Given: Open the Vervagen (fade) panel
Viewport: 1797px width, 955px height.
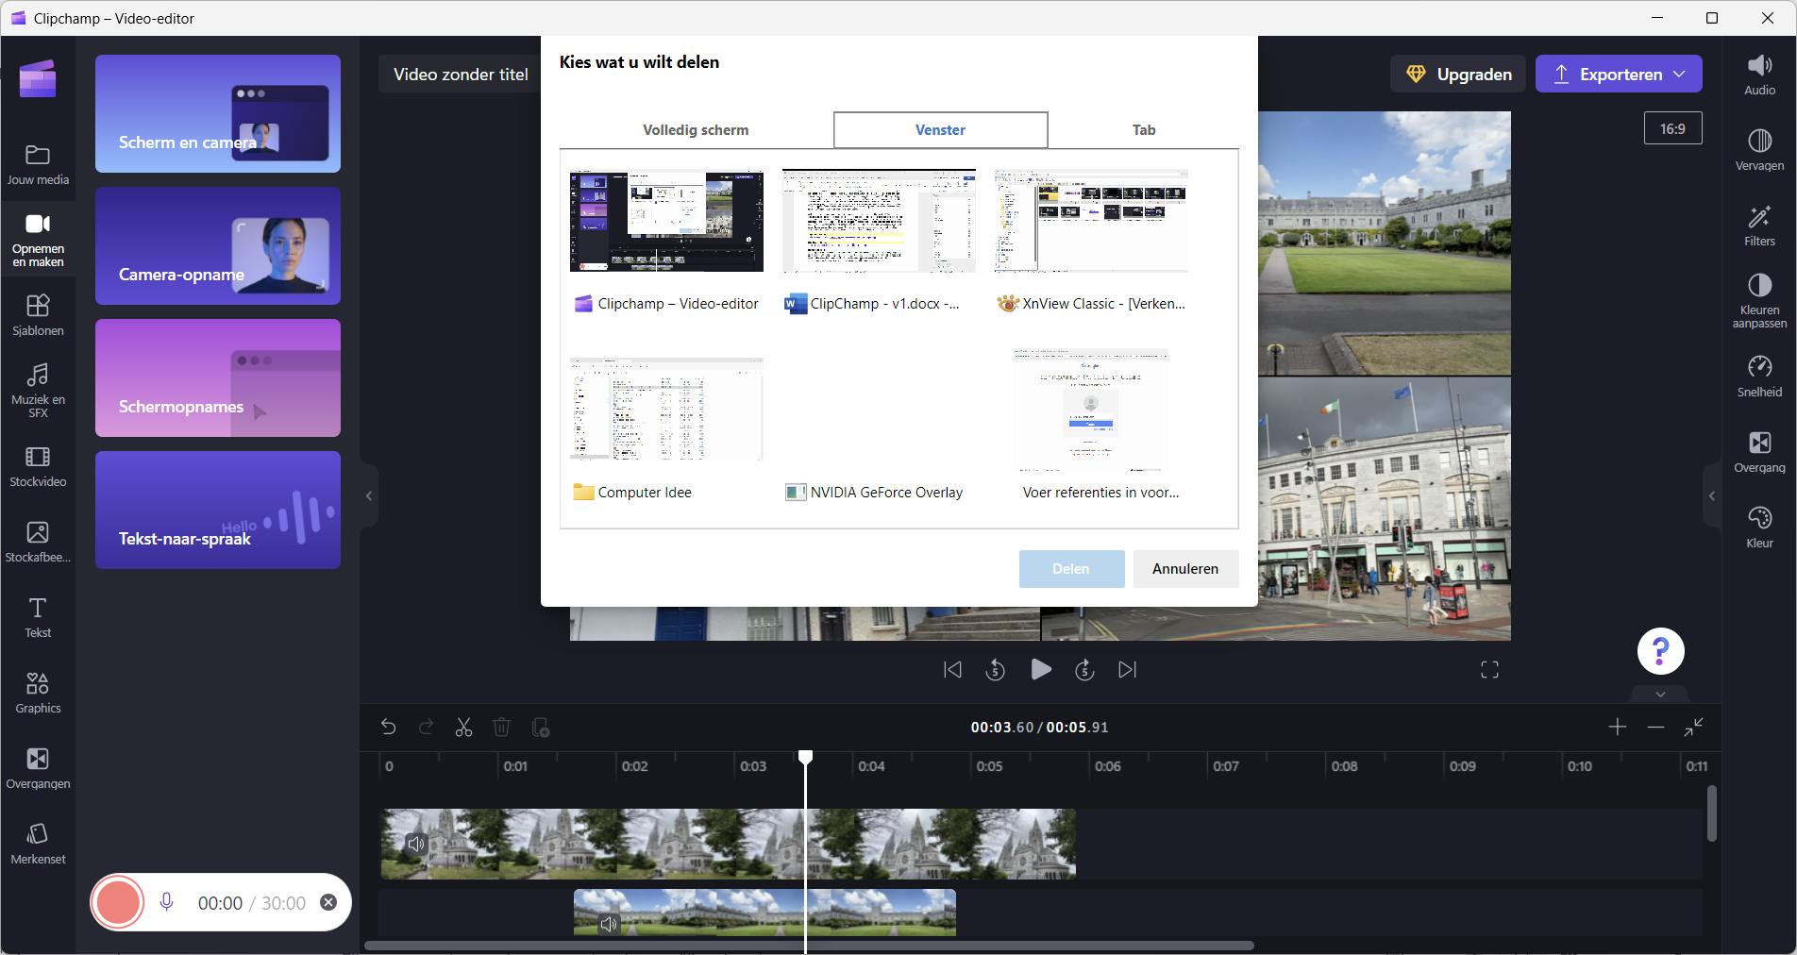Looking at the screenshot, I should pos(1759,150).
